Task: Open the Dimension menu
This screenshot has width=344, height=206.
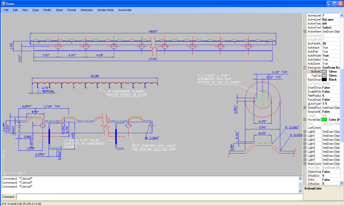Action: [87, 10]
